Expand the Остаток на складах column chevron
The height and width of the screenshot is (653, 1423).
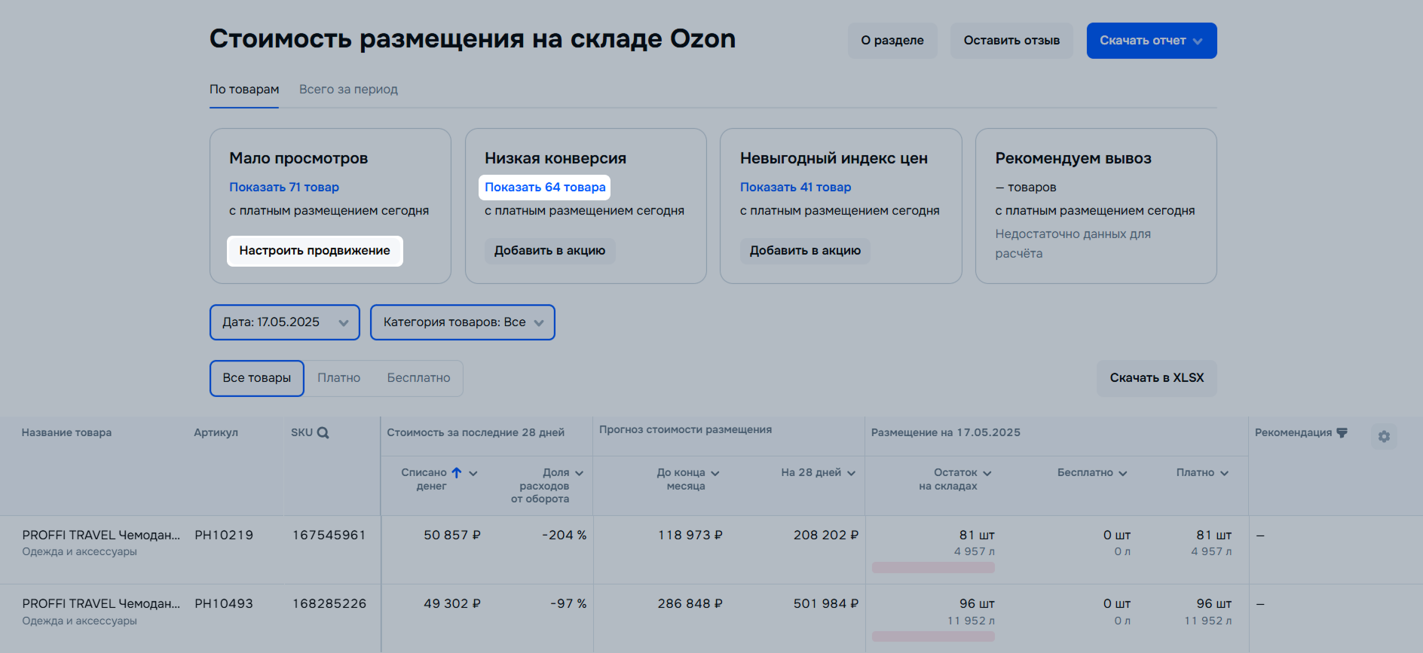987,474
